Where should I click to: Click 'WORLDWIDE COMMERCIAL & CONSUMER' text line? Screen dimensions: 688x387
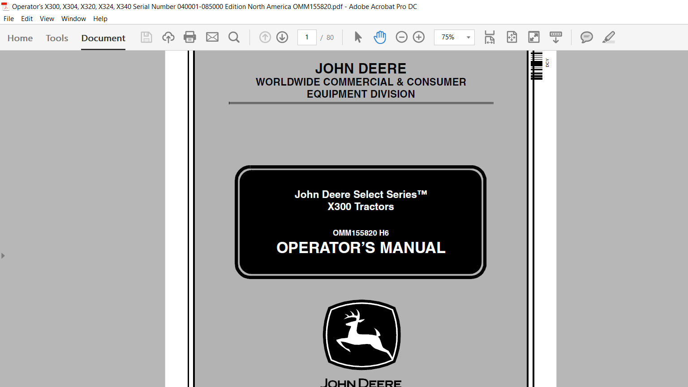[x=361, y=82]
